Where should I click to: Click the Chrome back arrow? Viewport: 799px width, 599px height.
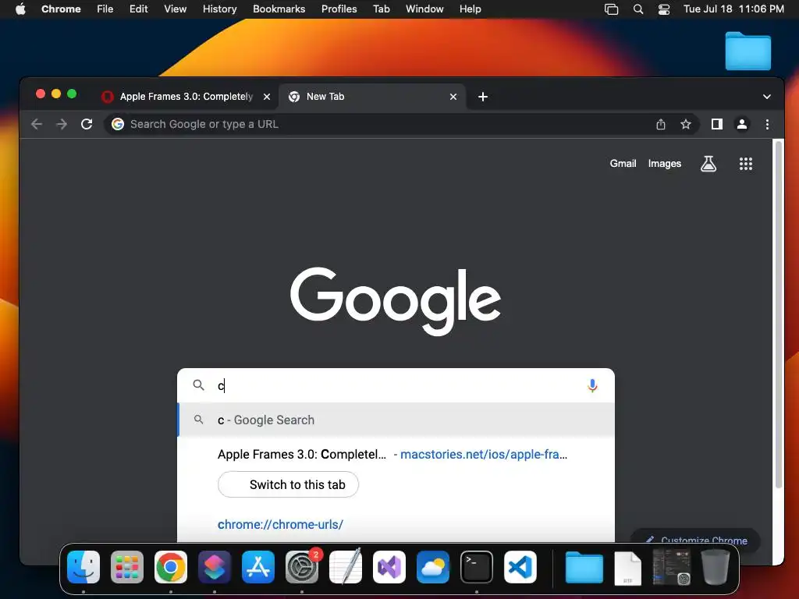pyautogui.click(x=36, y=124)
